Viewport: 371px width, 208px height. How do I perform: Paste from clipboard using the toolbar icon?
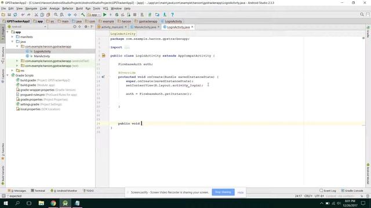coord(48,14)
